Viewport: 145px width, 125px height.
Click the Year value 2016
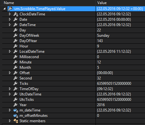pos(101,105)
